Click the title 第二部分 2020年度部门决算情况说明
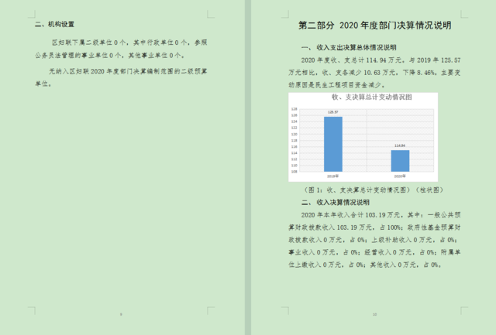Screen dimensions: 496x335 374,26
